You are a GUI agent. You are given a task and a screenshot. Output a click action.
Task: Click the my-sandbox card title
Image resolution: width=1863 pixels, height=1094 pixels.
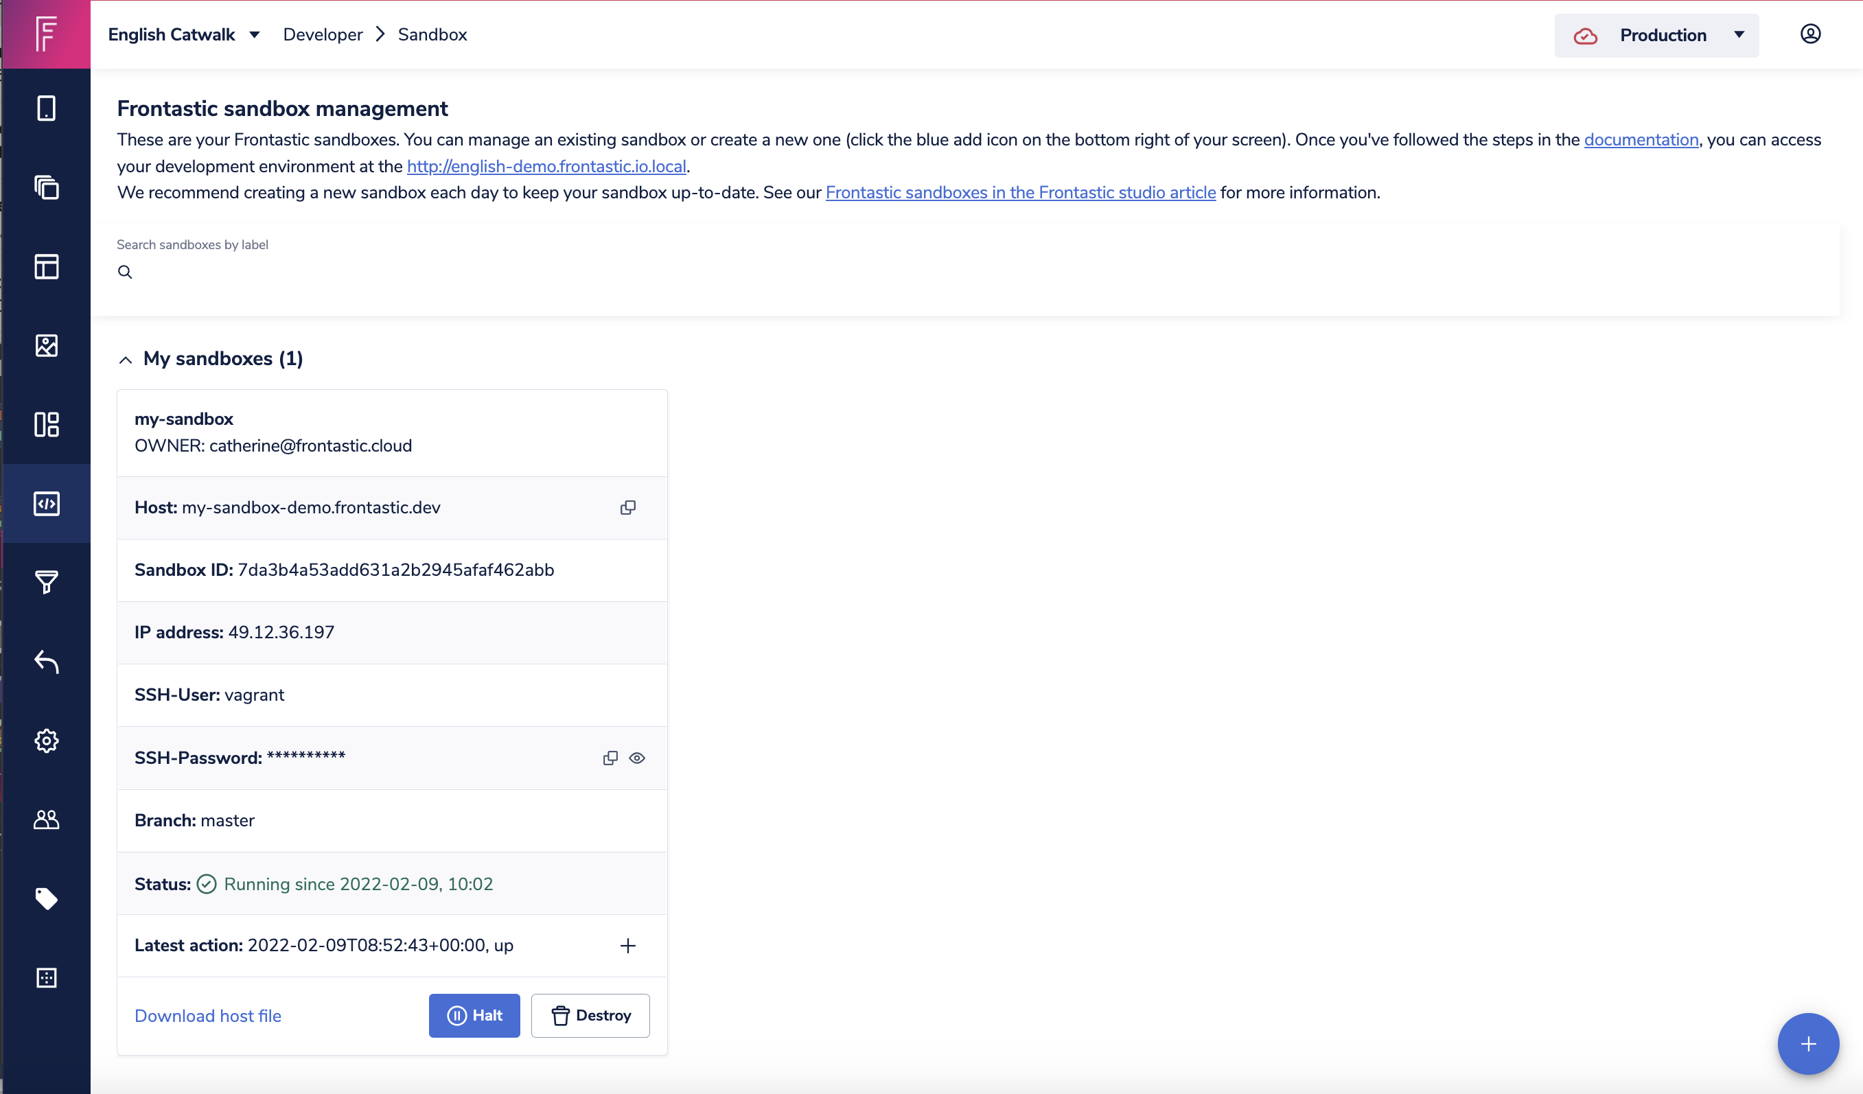pos(183,419)
